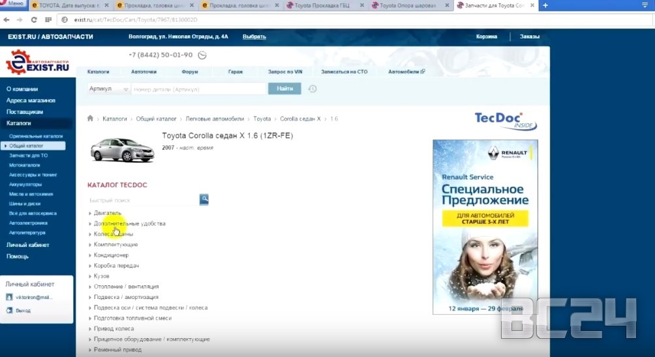Open Запрос по VIN menu item

point(286,72)
